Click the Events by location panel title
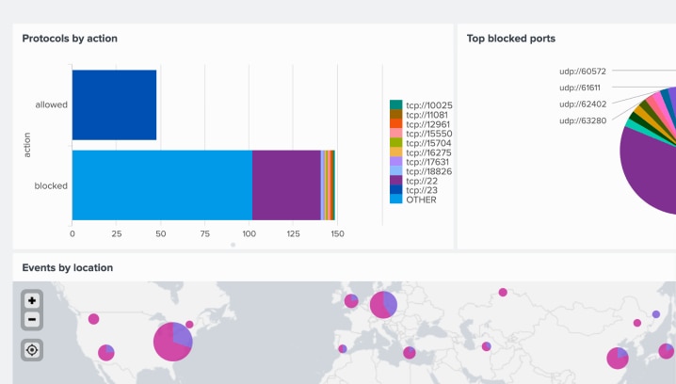 tap(68, 268)
